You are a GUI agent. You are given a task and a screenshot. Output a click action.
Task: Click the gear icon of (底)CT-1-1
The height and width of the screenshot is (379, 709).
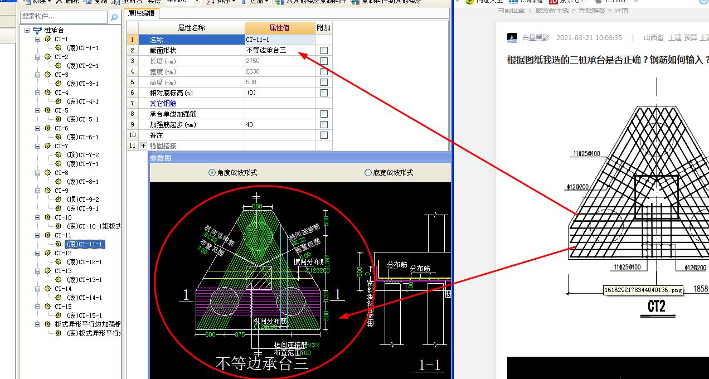[x=59, y=48]
